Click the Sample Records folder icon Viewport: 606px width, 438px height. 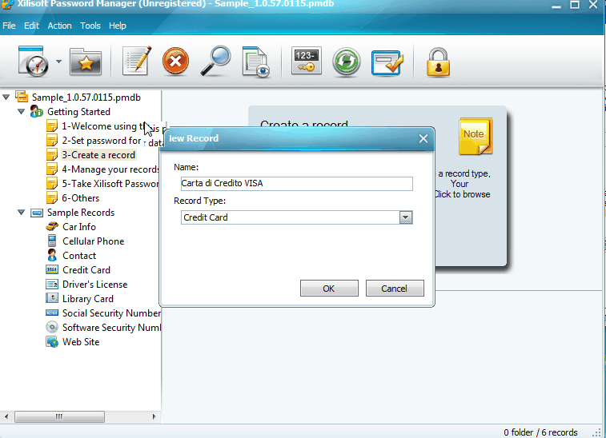tap(37, 213)
